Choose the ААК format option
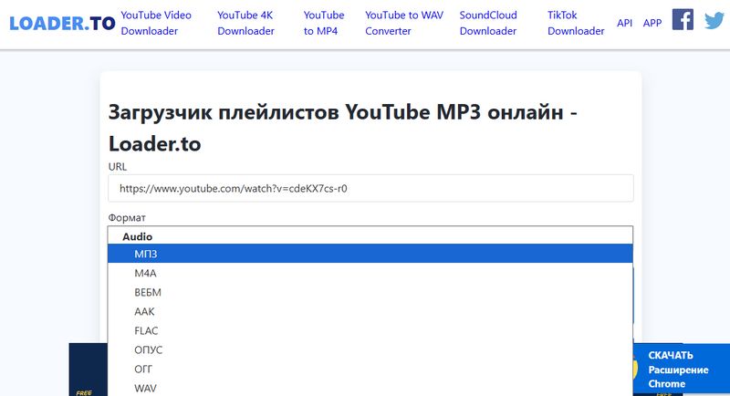The image size is (730, 396). click(x=370, y=311)
